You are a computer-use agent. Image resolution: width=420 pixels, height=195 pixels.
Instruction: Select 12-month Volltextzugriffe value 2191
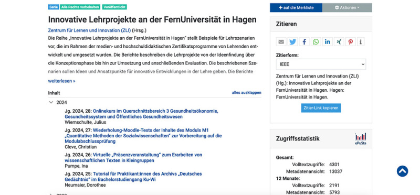point(334,185)
